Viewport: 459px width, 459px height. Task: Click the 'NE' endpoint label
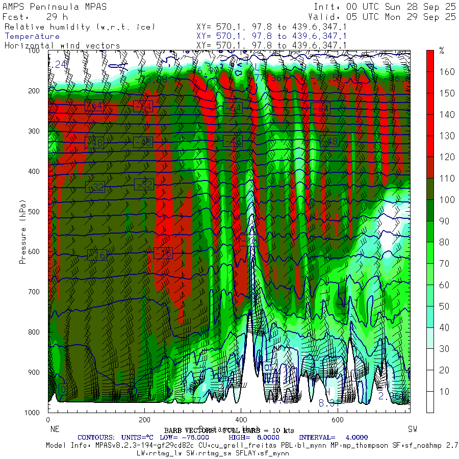(x=55, y=429)
